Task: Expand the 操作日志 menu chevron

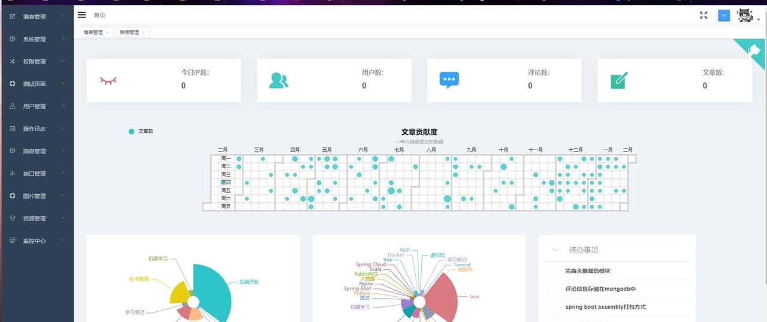Action: point(63,129)
